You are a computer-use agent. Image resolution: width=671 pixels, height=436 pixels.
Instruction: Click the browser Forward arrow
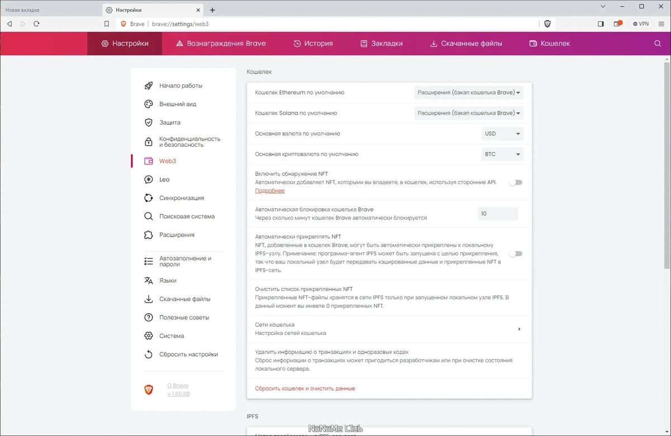(23, 24)
